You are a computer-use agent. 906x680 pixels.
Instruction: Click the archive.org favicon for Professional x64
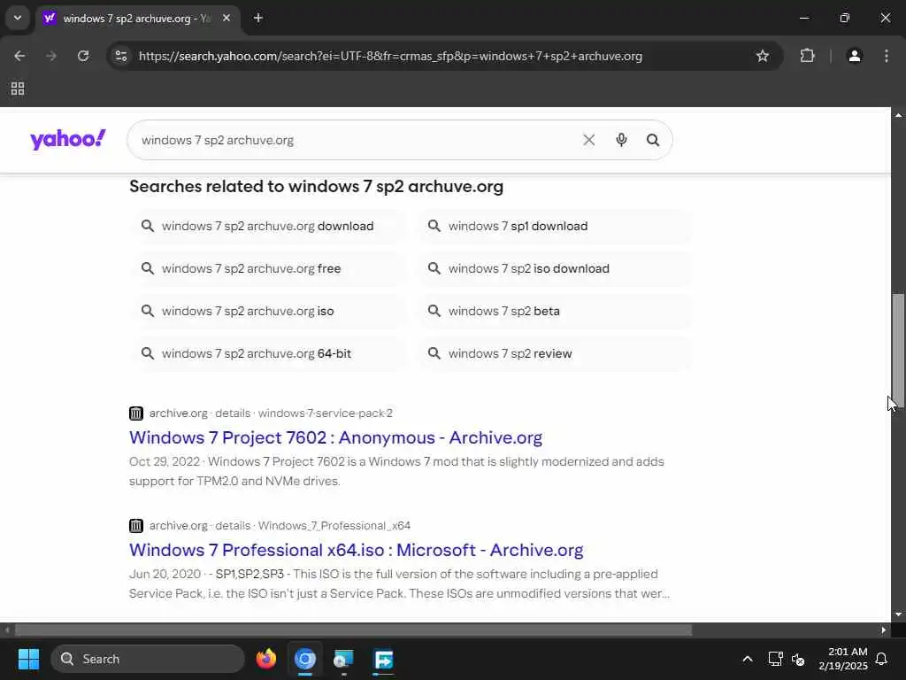[x=135, y=526]
